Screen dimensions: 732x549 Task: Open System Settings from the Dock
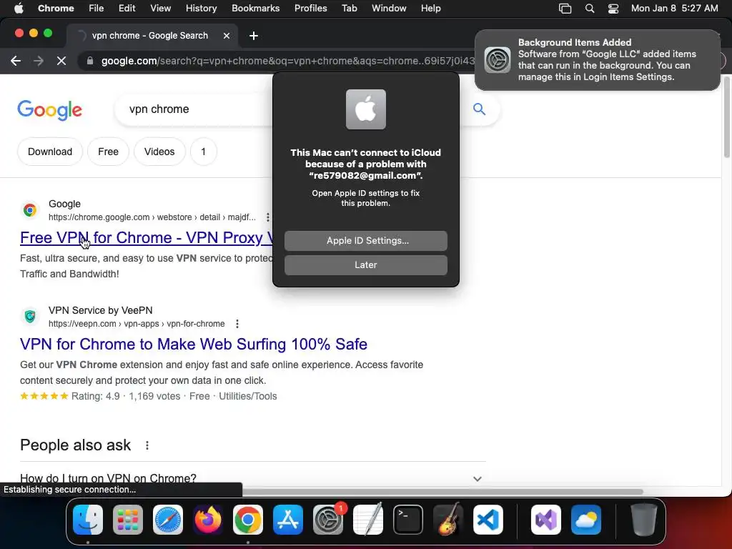coord(328,520)
